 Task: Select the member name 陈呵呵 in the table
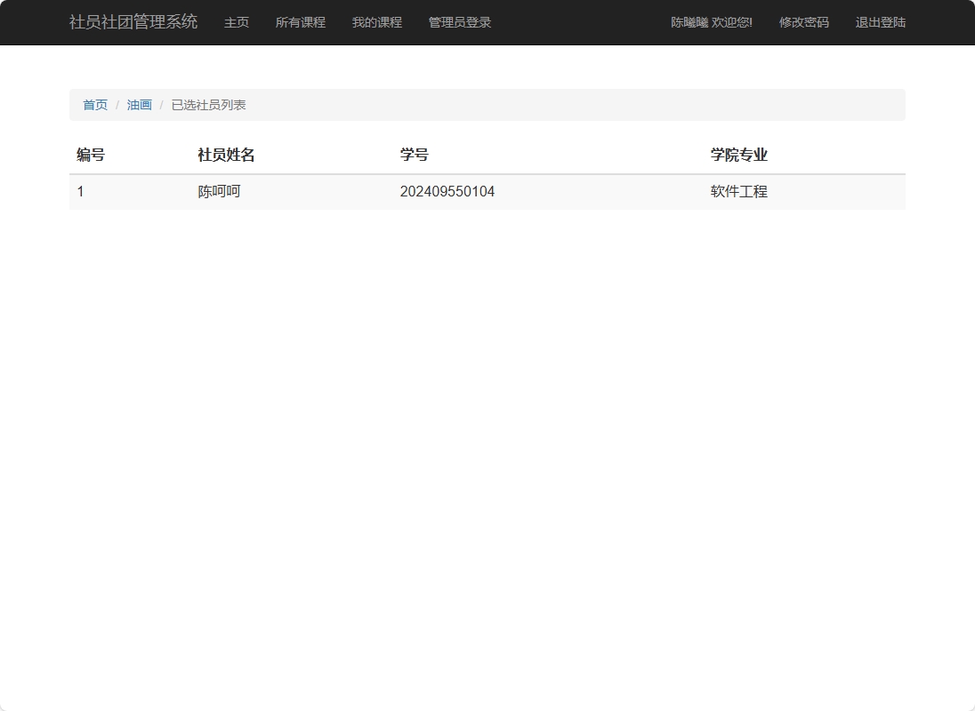click(218, 191)
